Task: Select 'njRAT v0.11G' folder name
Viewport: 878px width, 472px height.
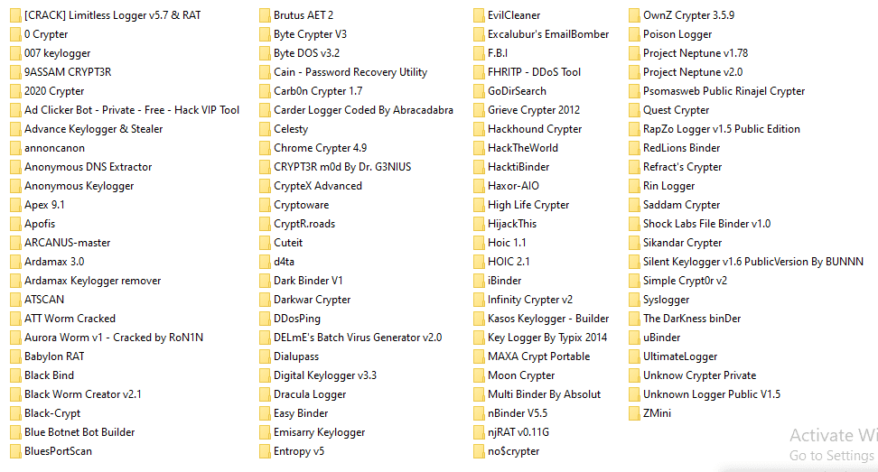Action: coord(518,432)
